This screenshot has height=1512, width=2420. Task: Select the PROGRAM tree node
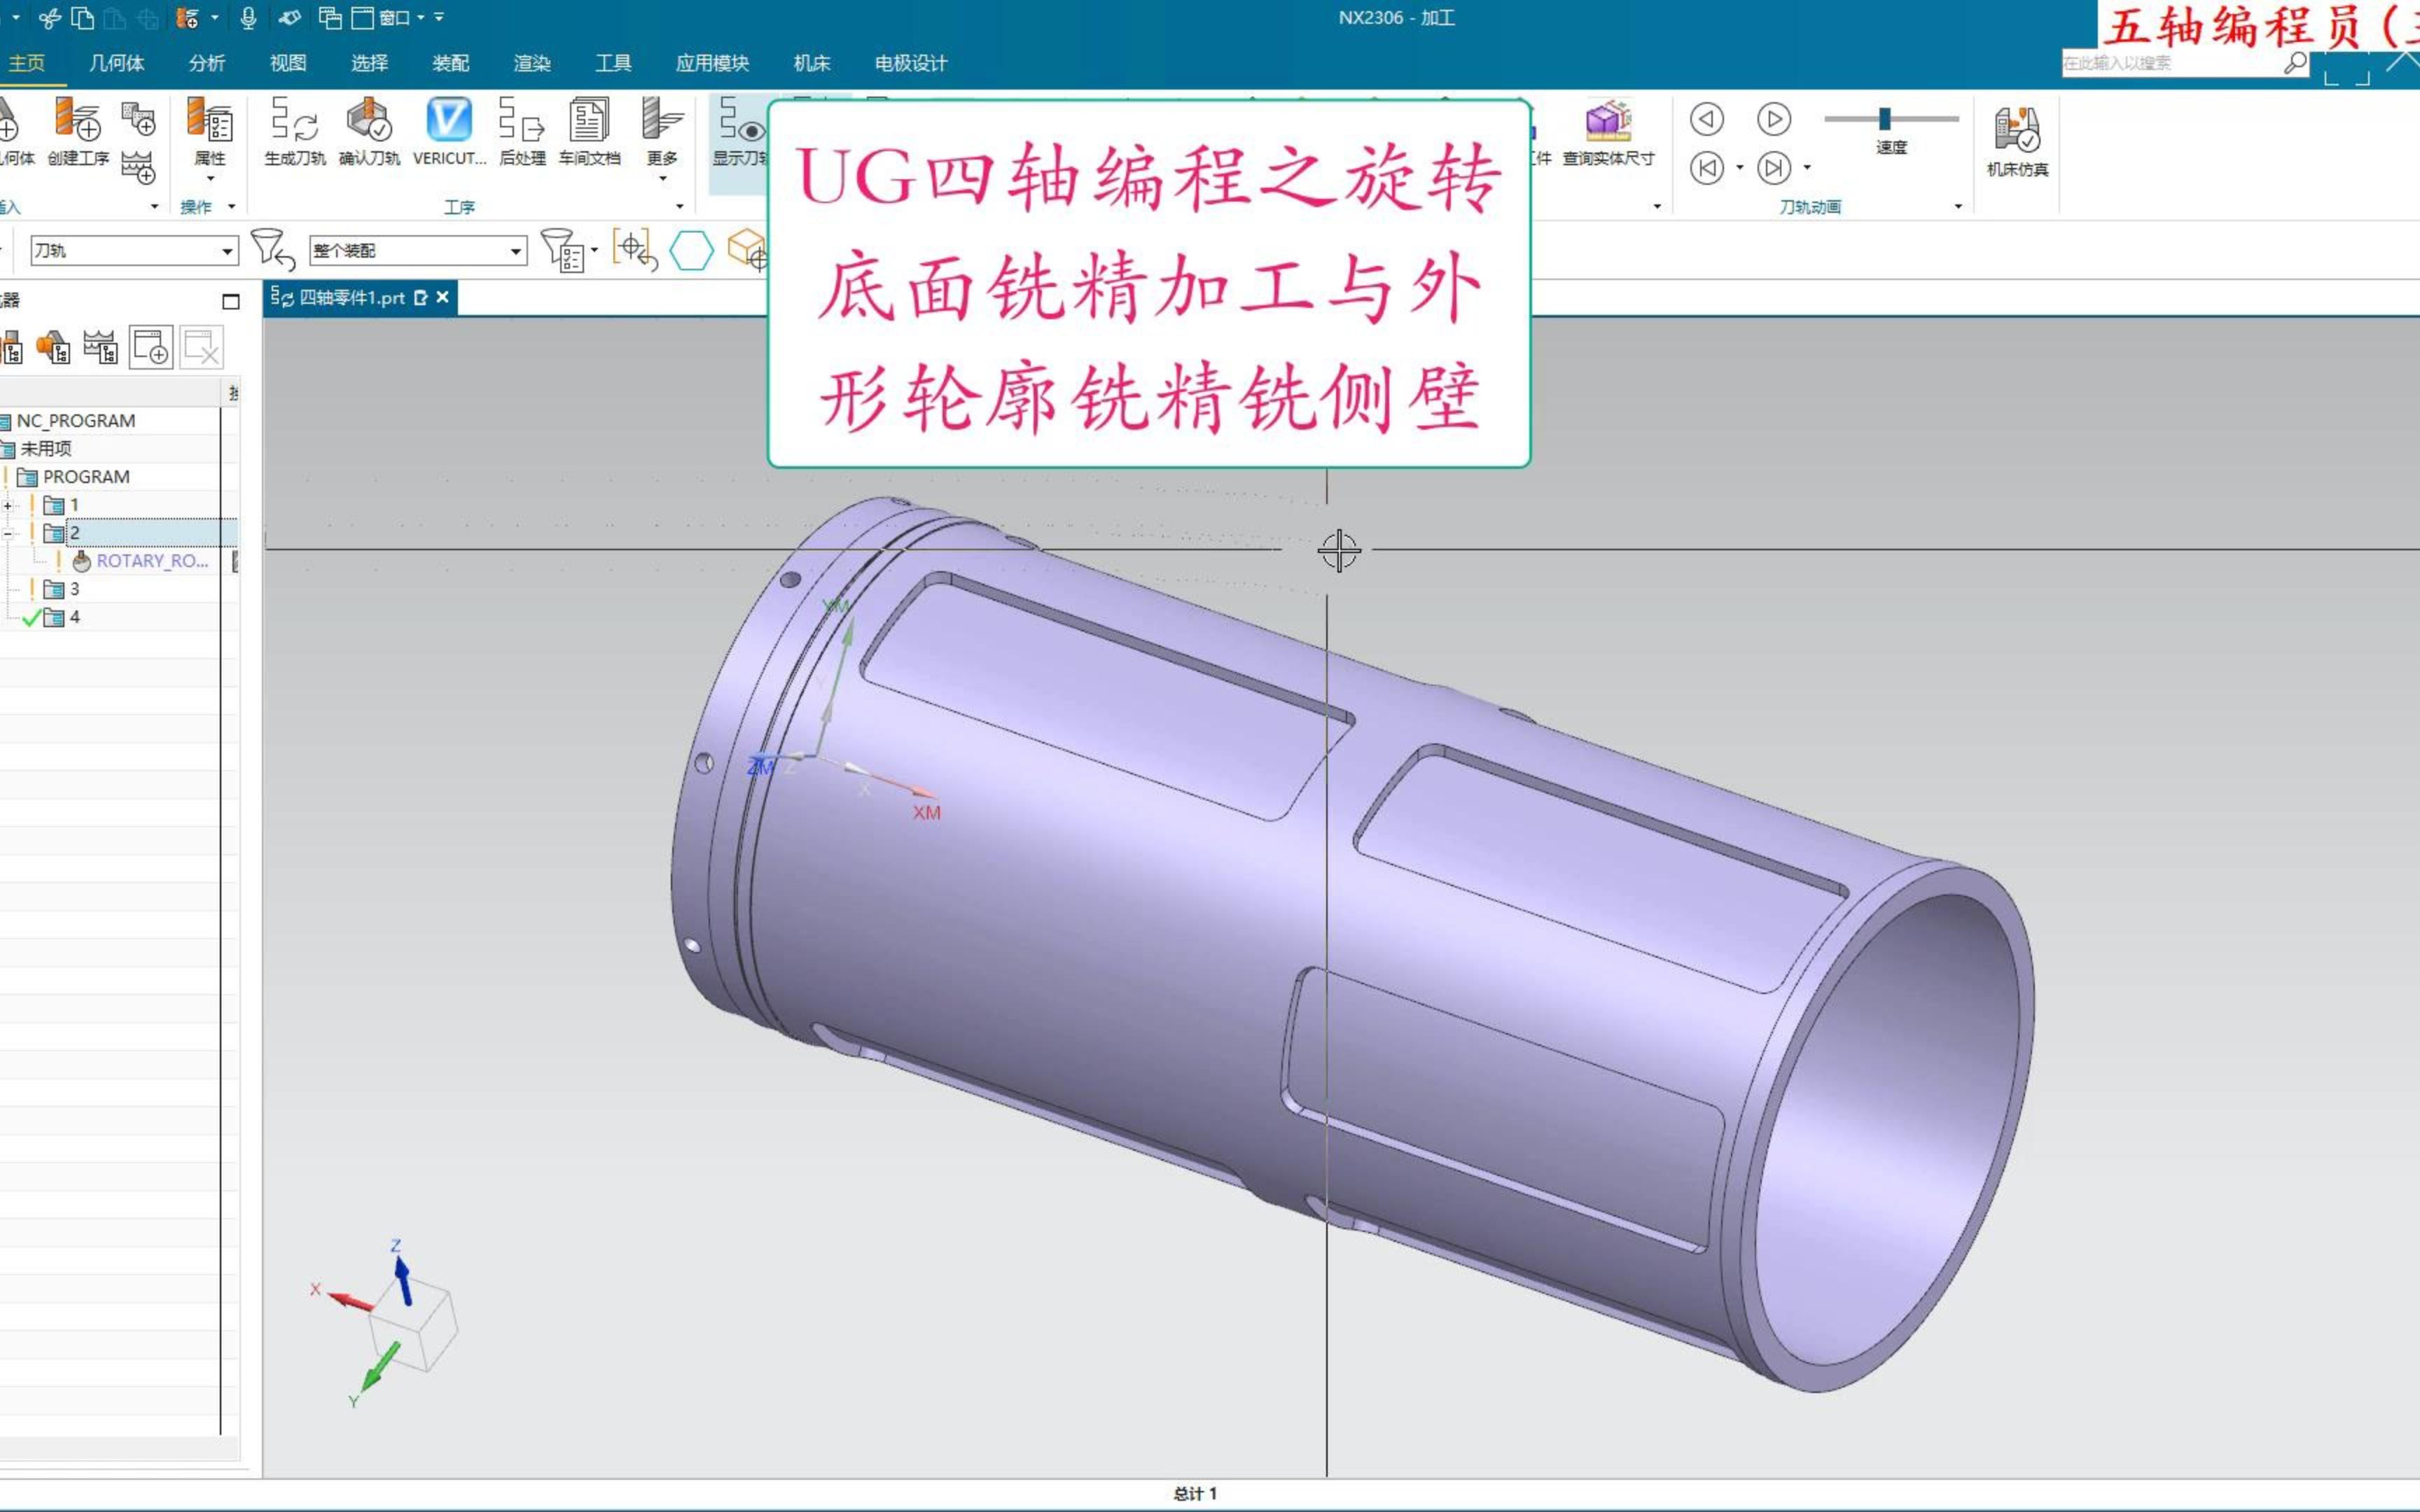86,477
